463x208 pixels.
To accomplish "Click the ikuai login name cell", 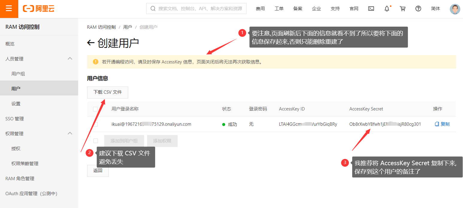I will click(x=151, y=124).
